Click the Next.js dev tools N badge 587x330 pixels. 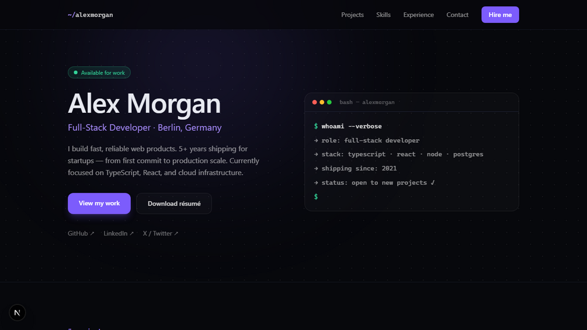coord(17,312)
